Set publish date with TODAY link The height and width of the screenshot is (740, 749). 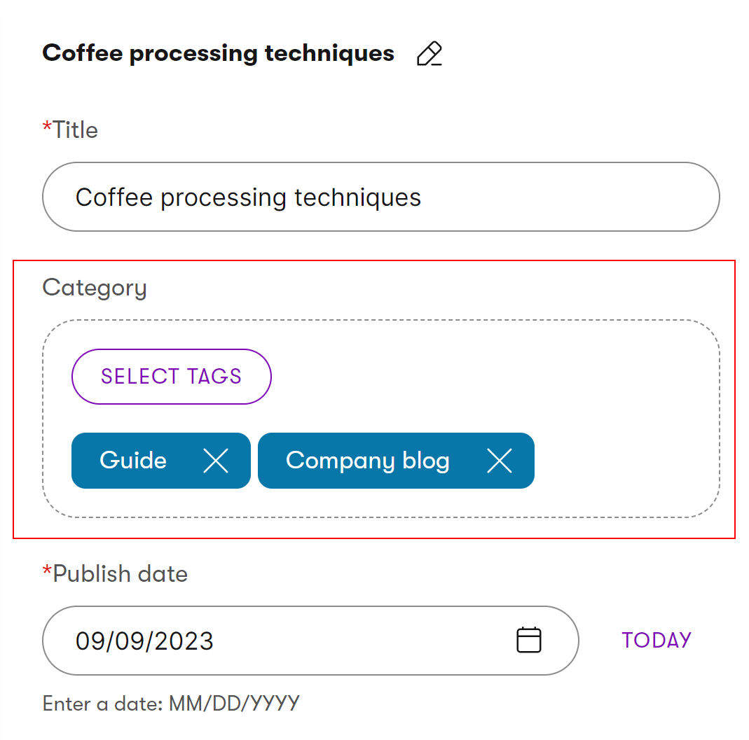click(657, 640)
